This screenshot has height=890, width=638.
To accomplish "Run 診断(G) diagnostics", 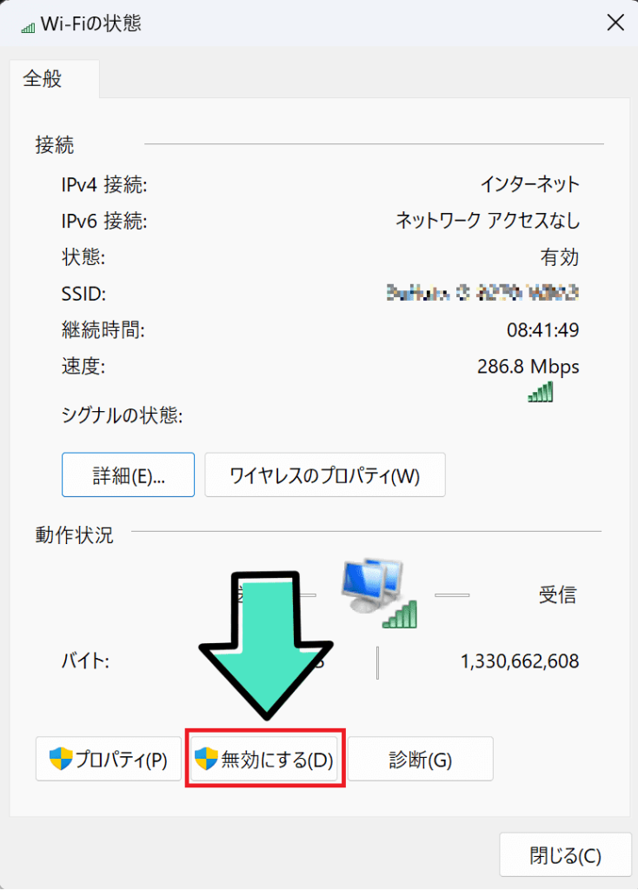I will (x=421, y=760).
